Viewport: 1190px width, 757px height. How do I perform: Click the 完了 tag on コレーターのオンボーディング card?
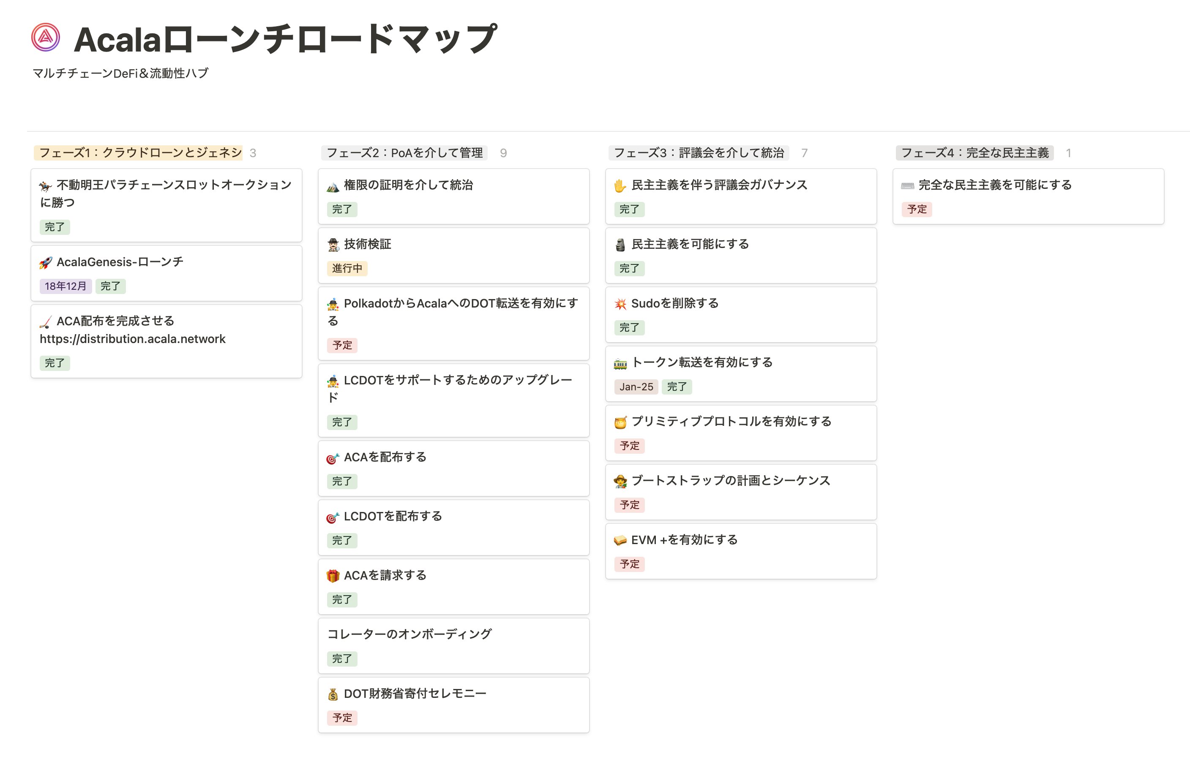(342, 659)
